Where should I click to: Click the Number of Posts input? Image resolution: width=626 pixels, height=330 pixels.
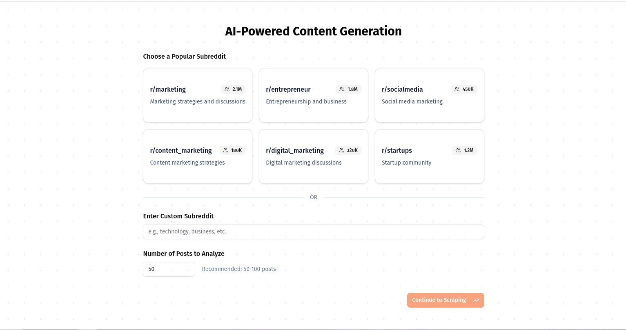(x=169, y=269)
